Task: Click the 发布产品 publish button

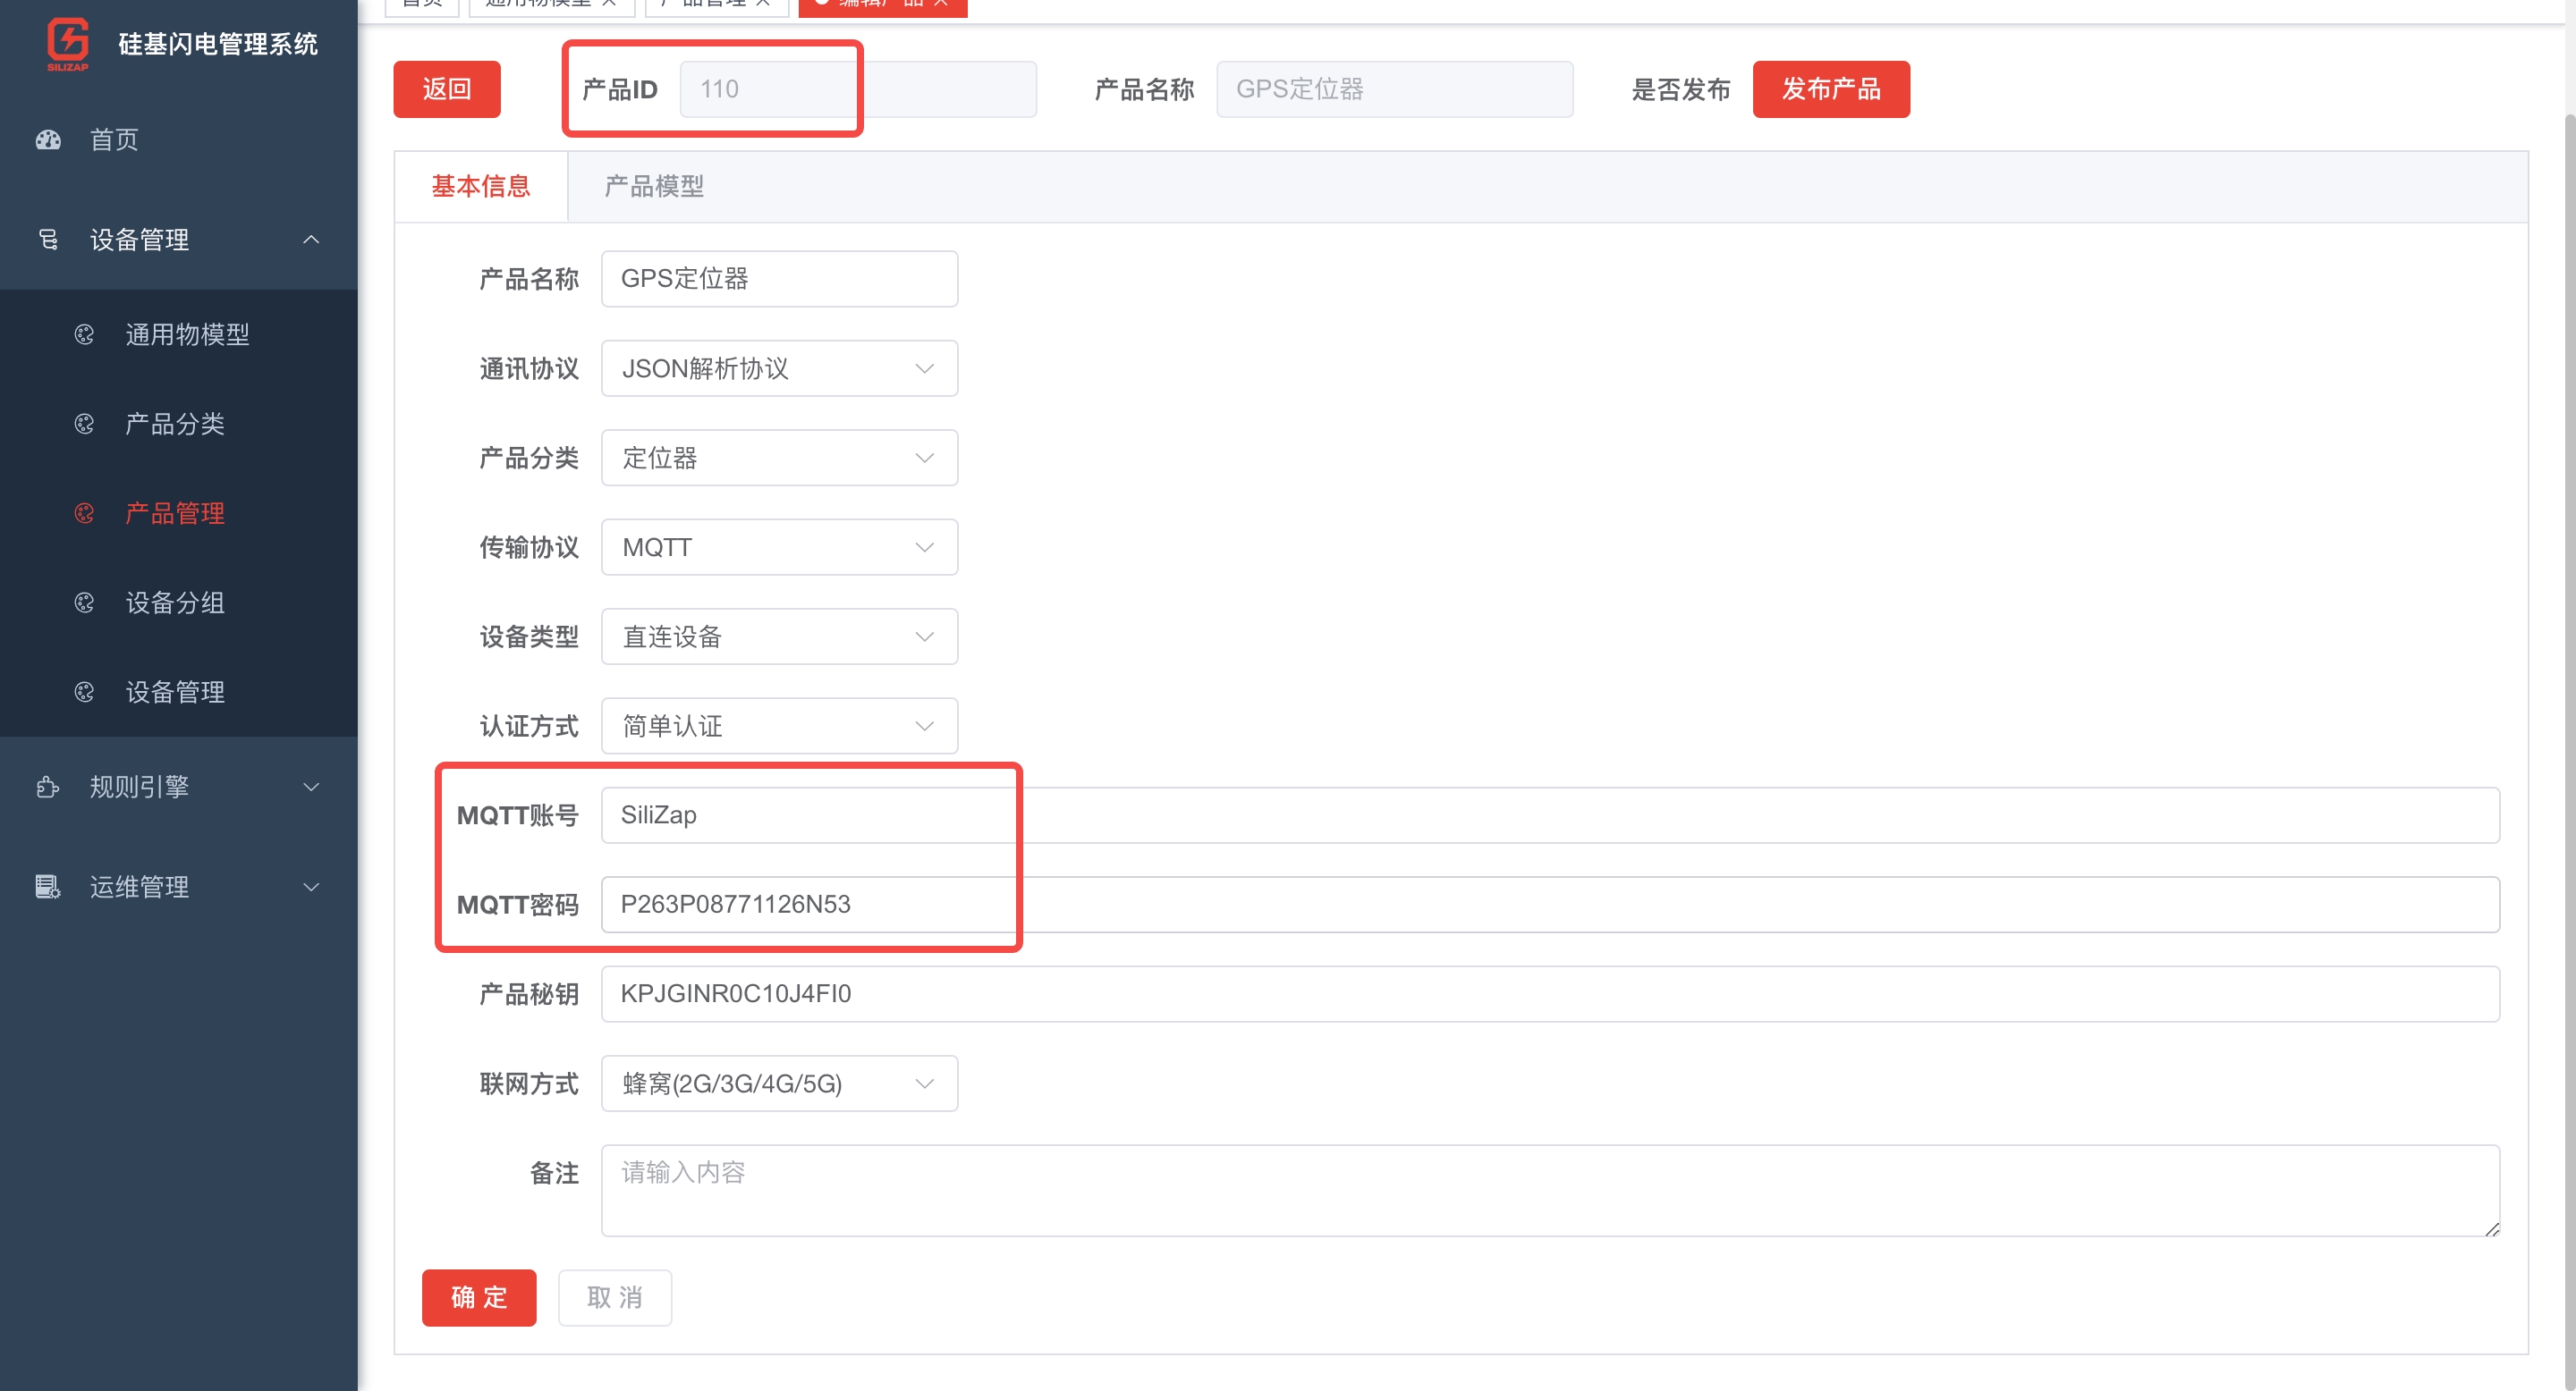Action: point(1830,89)
